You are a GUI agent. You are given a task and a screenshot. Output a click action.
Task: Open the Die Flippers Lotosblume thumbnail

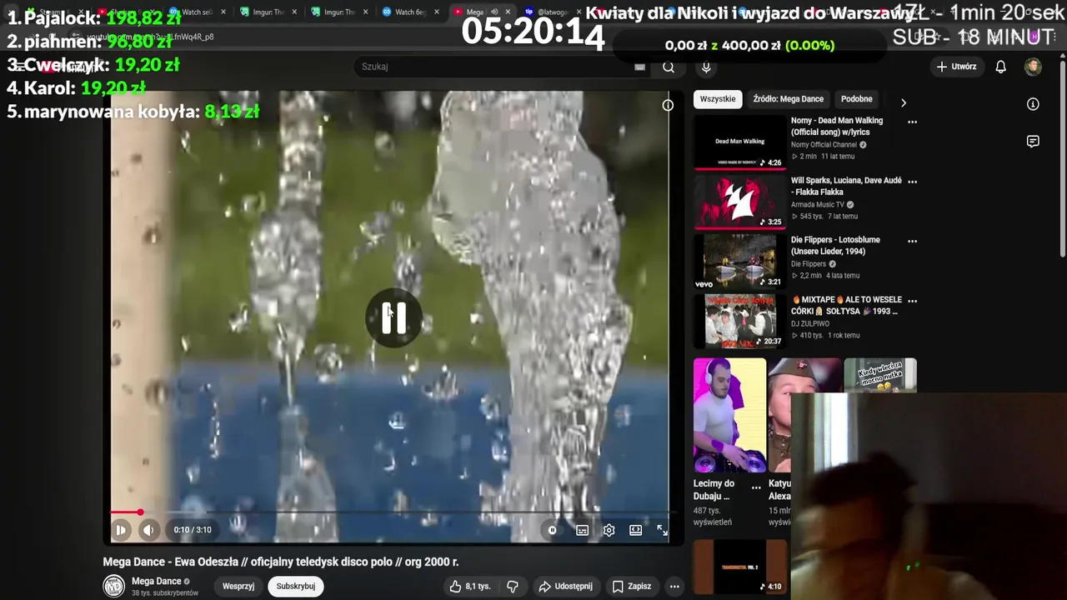tap(739, 261)
